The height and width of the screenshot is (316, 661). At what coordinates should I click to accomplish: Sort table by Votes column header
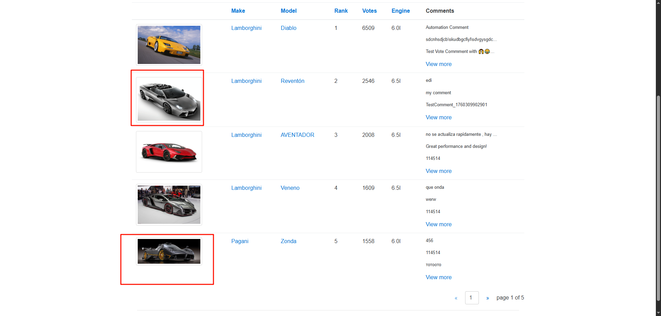click(x=369, y=11)
